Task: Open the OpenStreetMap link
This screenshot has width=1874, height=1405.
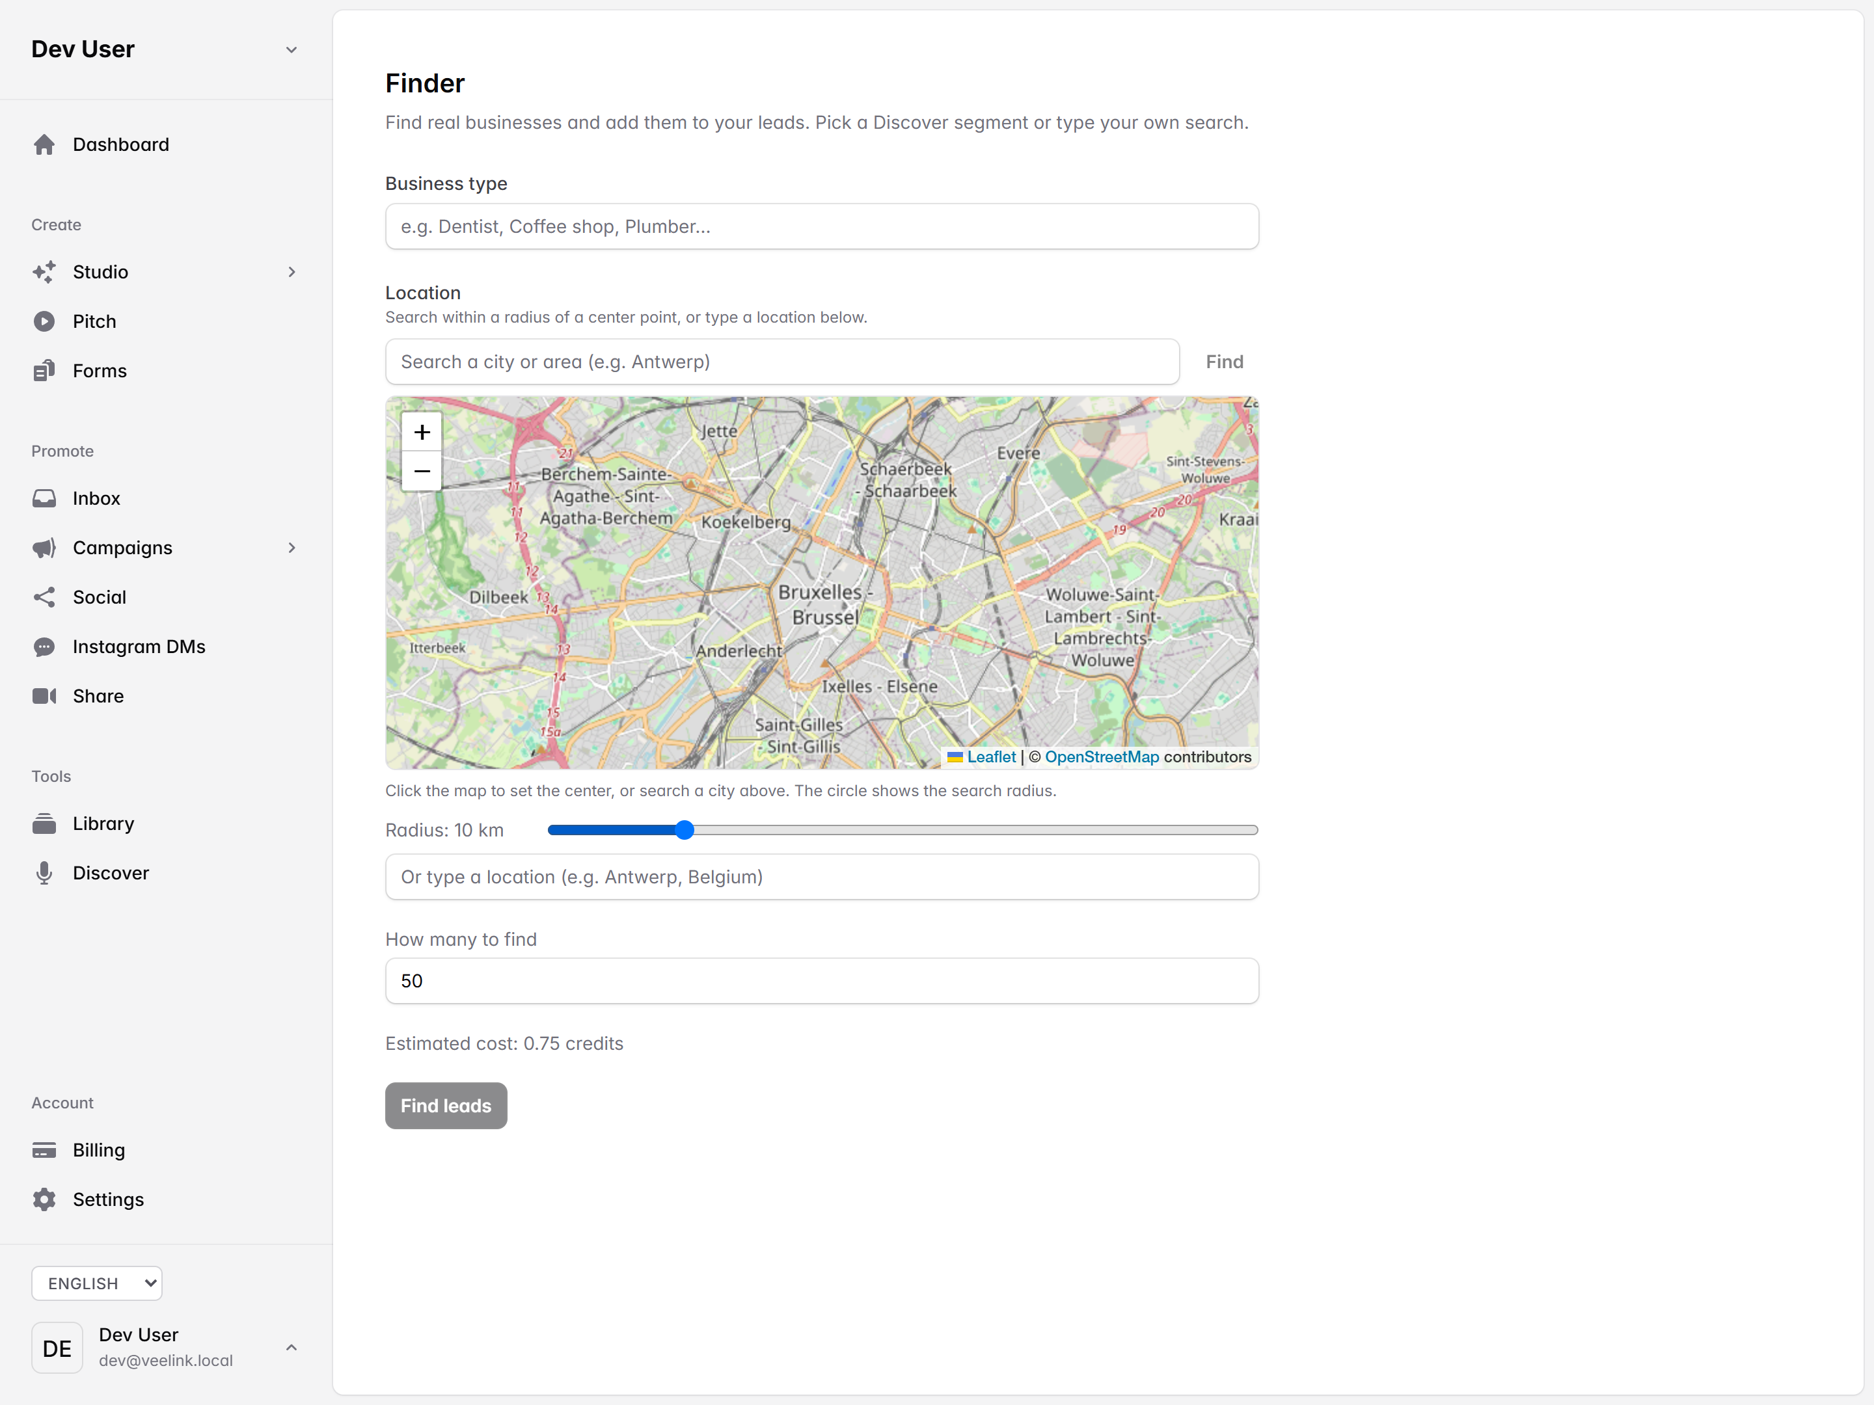Action: coord(1102,757)
